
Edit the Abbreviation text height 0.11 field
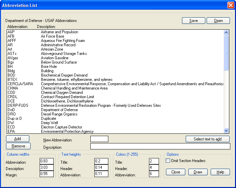click(101, 174)
